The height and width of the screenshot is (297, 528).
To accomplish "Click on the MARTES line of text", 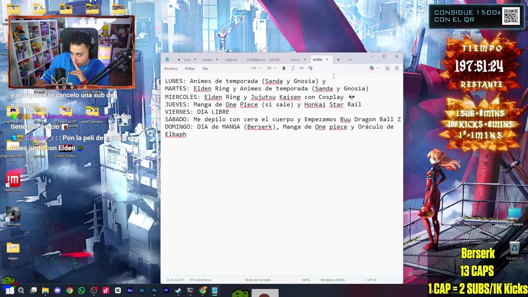I will [266, 89].
